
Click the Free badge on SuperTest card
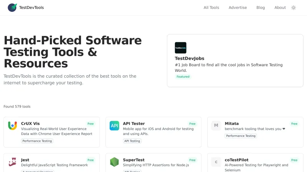pyautogui.click(x=192, y=160)
